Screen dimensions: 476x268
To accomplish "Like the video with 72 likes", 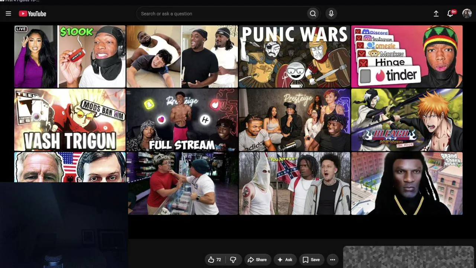I will (x=214, y=260).
